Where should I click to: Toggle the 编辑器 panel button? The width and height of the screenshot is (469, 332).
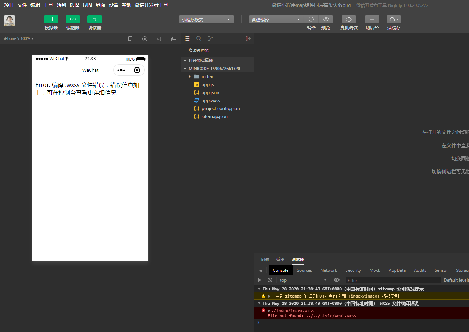[73, 19]
